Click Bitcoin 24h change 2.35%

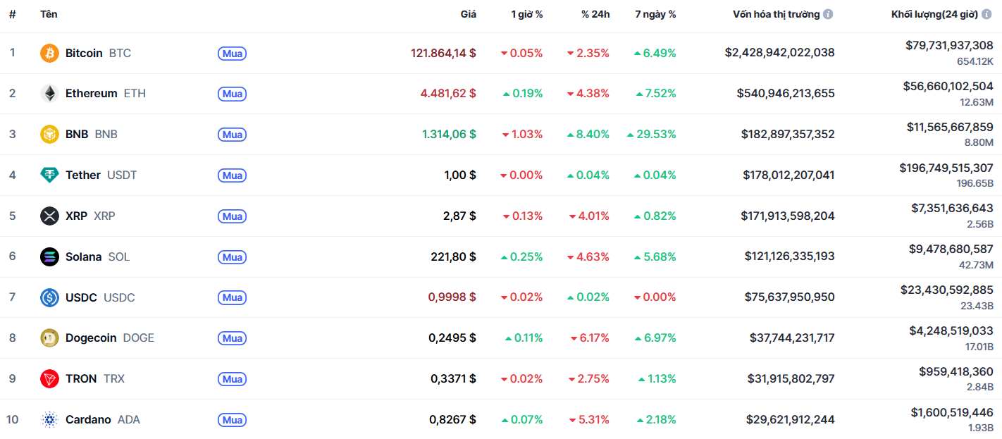(x=588, y=54)
